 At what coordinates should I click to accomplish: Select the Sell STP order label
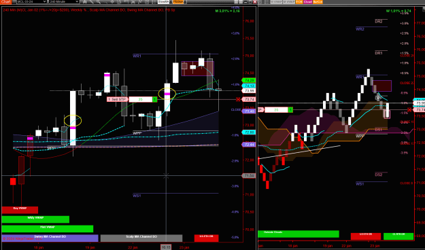(118, 99)
